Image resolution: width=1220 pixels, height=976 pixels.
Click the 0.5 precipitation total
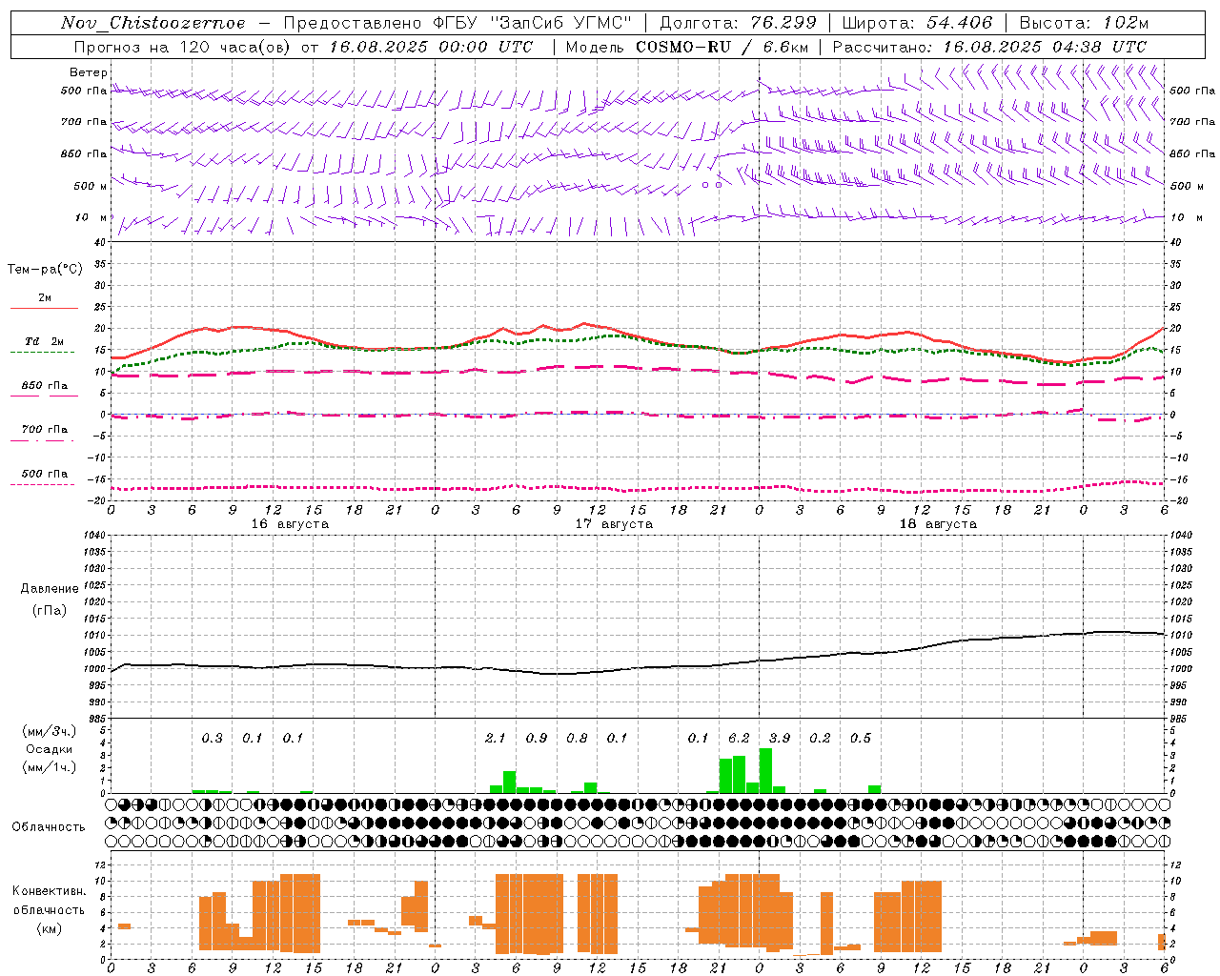pyautogui.click(x=860, y=738)
